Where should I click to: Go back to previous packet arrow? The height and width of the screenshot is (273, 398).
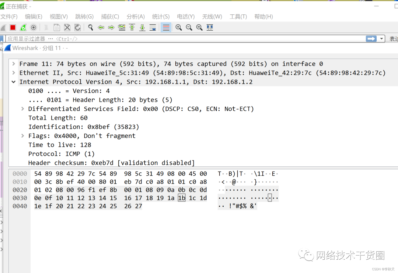click(101, 27)
